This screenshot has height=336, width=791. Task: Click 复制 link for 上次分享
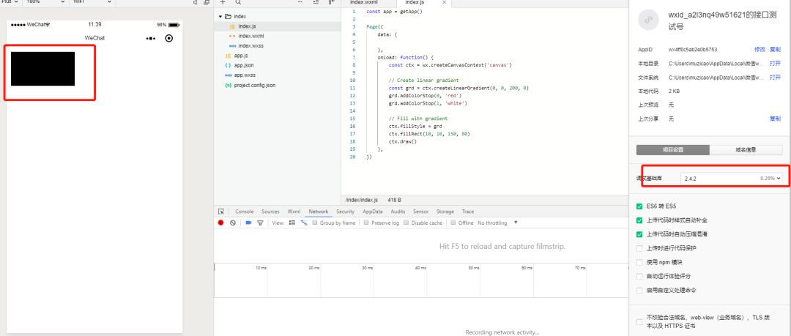coord(775,119)
